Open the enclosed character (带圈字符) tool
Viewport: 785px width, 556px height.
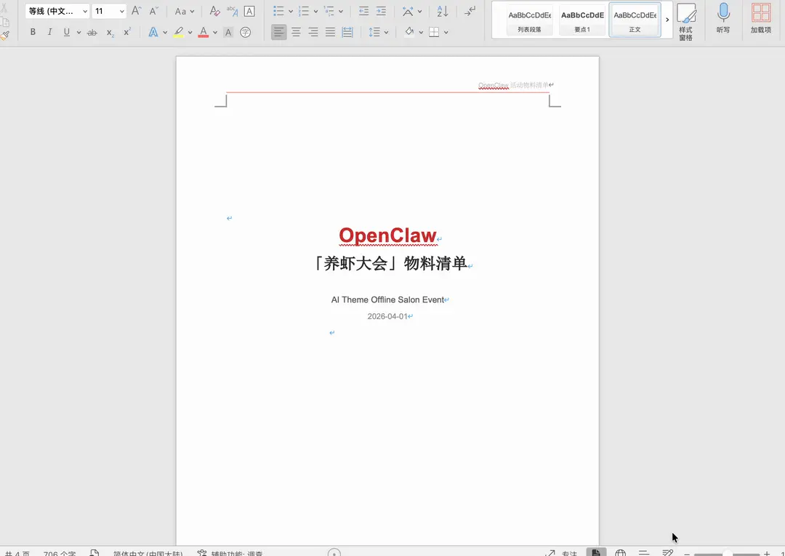click(x=245, y=32)
